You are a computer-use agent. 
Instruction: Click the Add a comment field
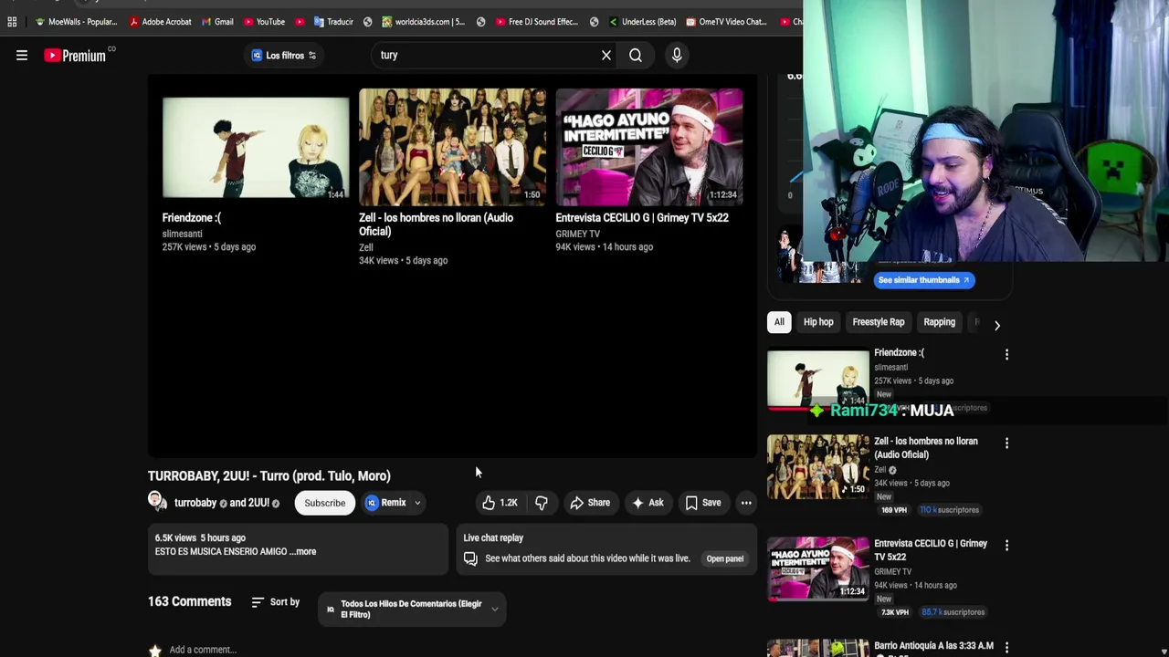pos(203,650)
